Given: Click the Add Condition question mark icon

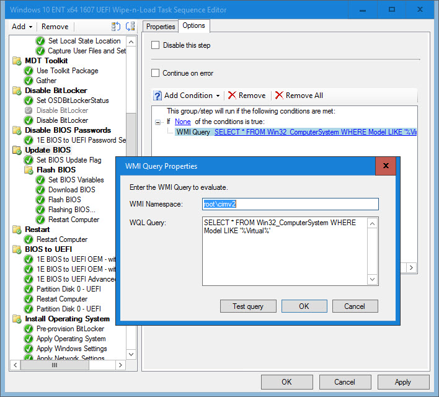Looking at the screenshot, I should 157,96.
